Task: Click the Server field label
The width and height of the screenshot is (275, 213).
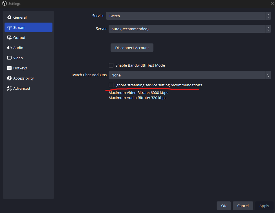Action: click(101, 28)
